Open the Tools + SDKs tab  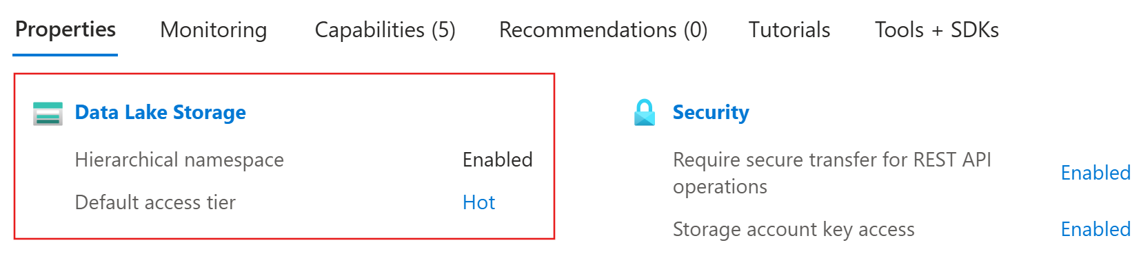coord(937,30)
